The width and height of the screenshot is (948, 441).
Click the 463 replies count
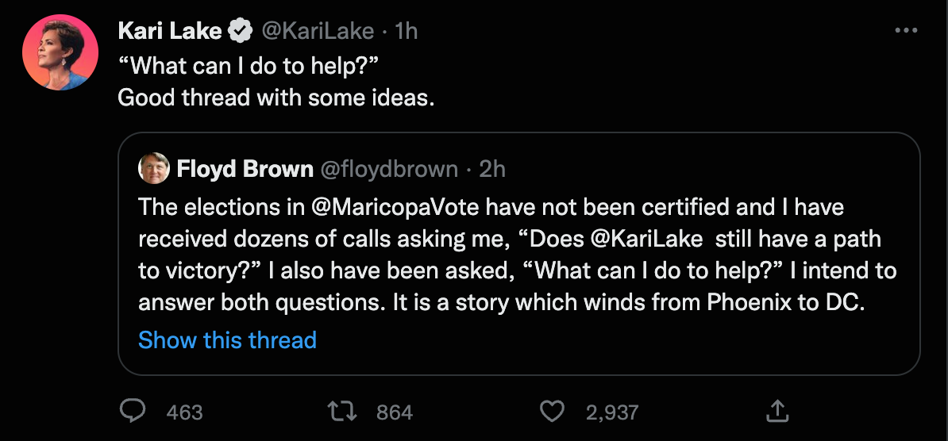coord(184,412)
